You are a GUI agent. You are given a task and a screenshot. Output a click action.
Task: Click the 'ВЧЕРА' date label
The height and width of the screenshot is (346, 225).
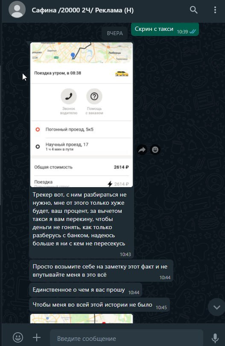point(114,33)
